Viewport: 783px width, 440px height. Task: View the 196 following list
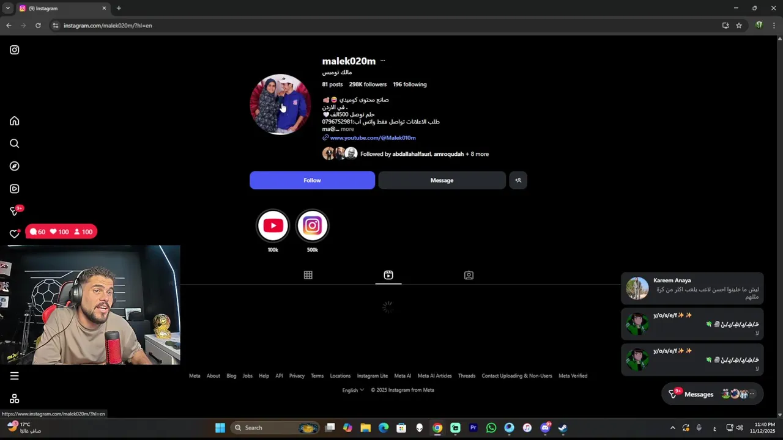tap(410, 84)
